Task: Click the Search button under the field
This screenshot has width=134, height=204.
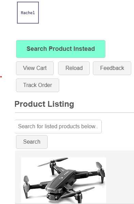Action: [32, 142]
